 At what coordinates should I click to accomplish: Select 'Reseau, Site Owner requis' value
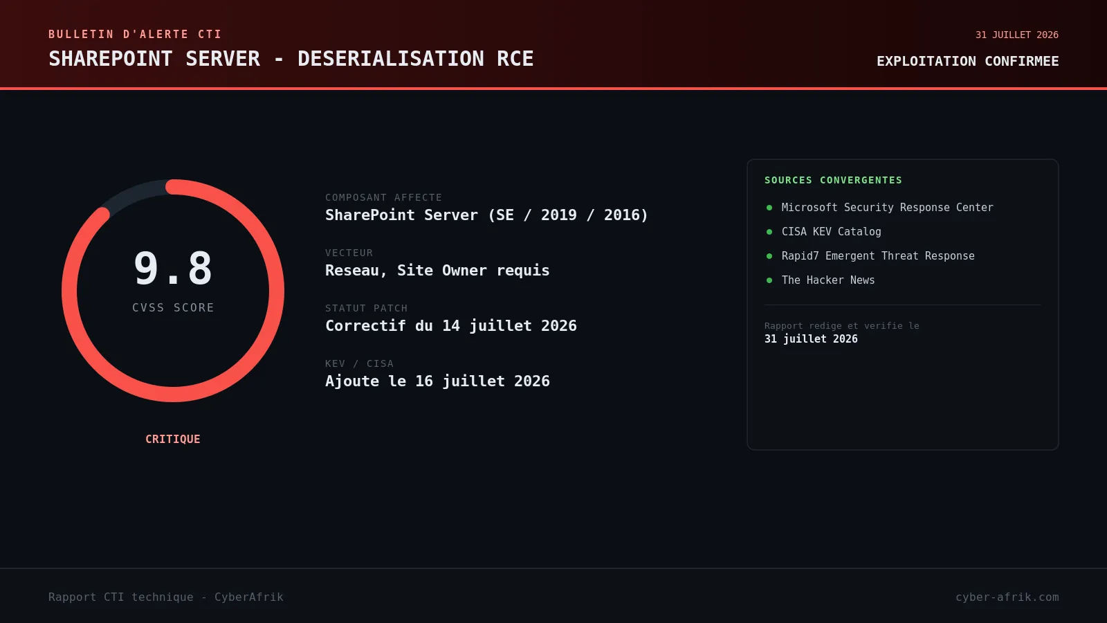click(x=437, y=270)
